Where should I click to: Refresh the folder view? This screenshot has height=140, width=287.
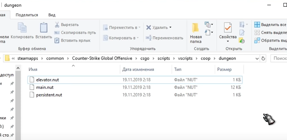point(263,59)
